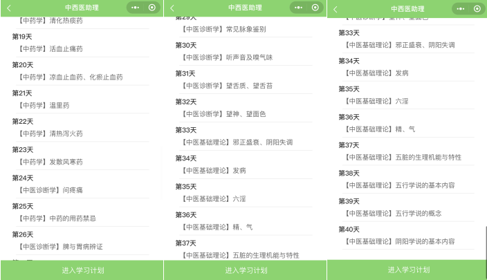The image size is (487, 280).
Task: Tap back arrow in right panel header
Action: coord(336,8)
